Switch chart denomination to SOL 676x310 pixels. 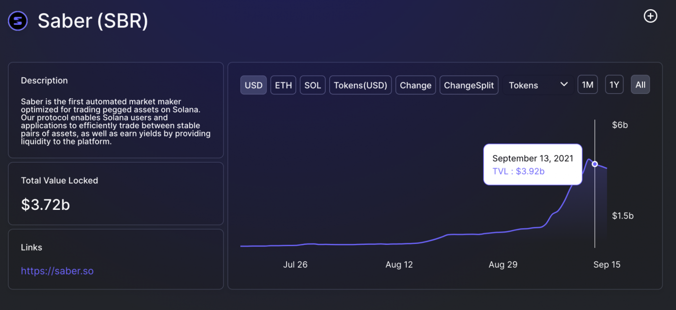(x=312, y=85)
